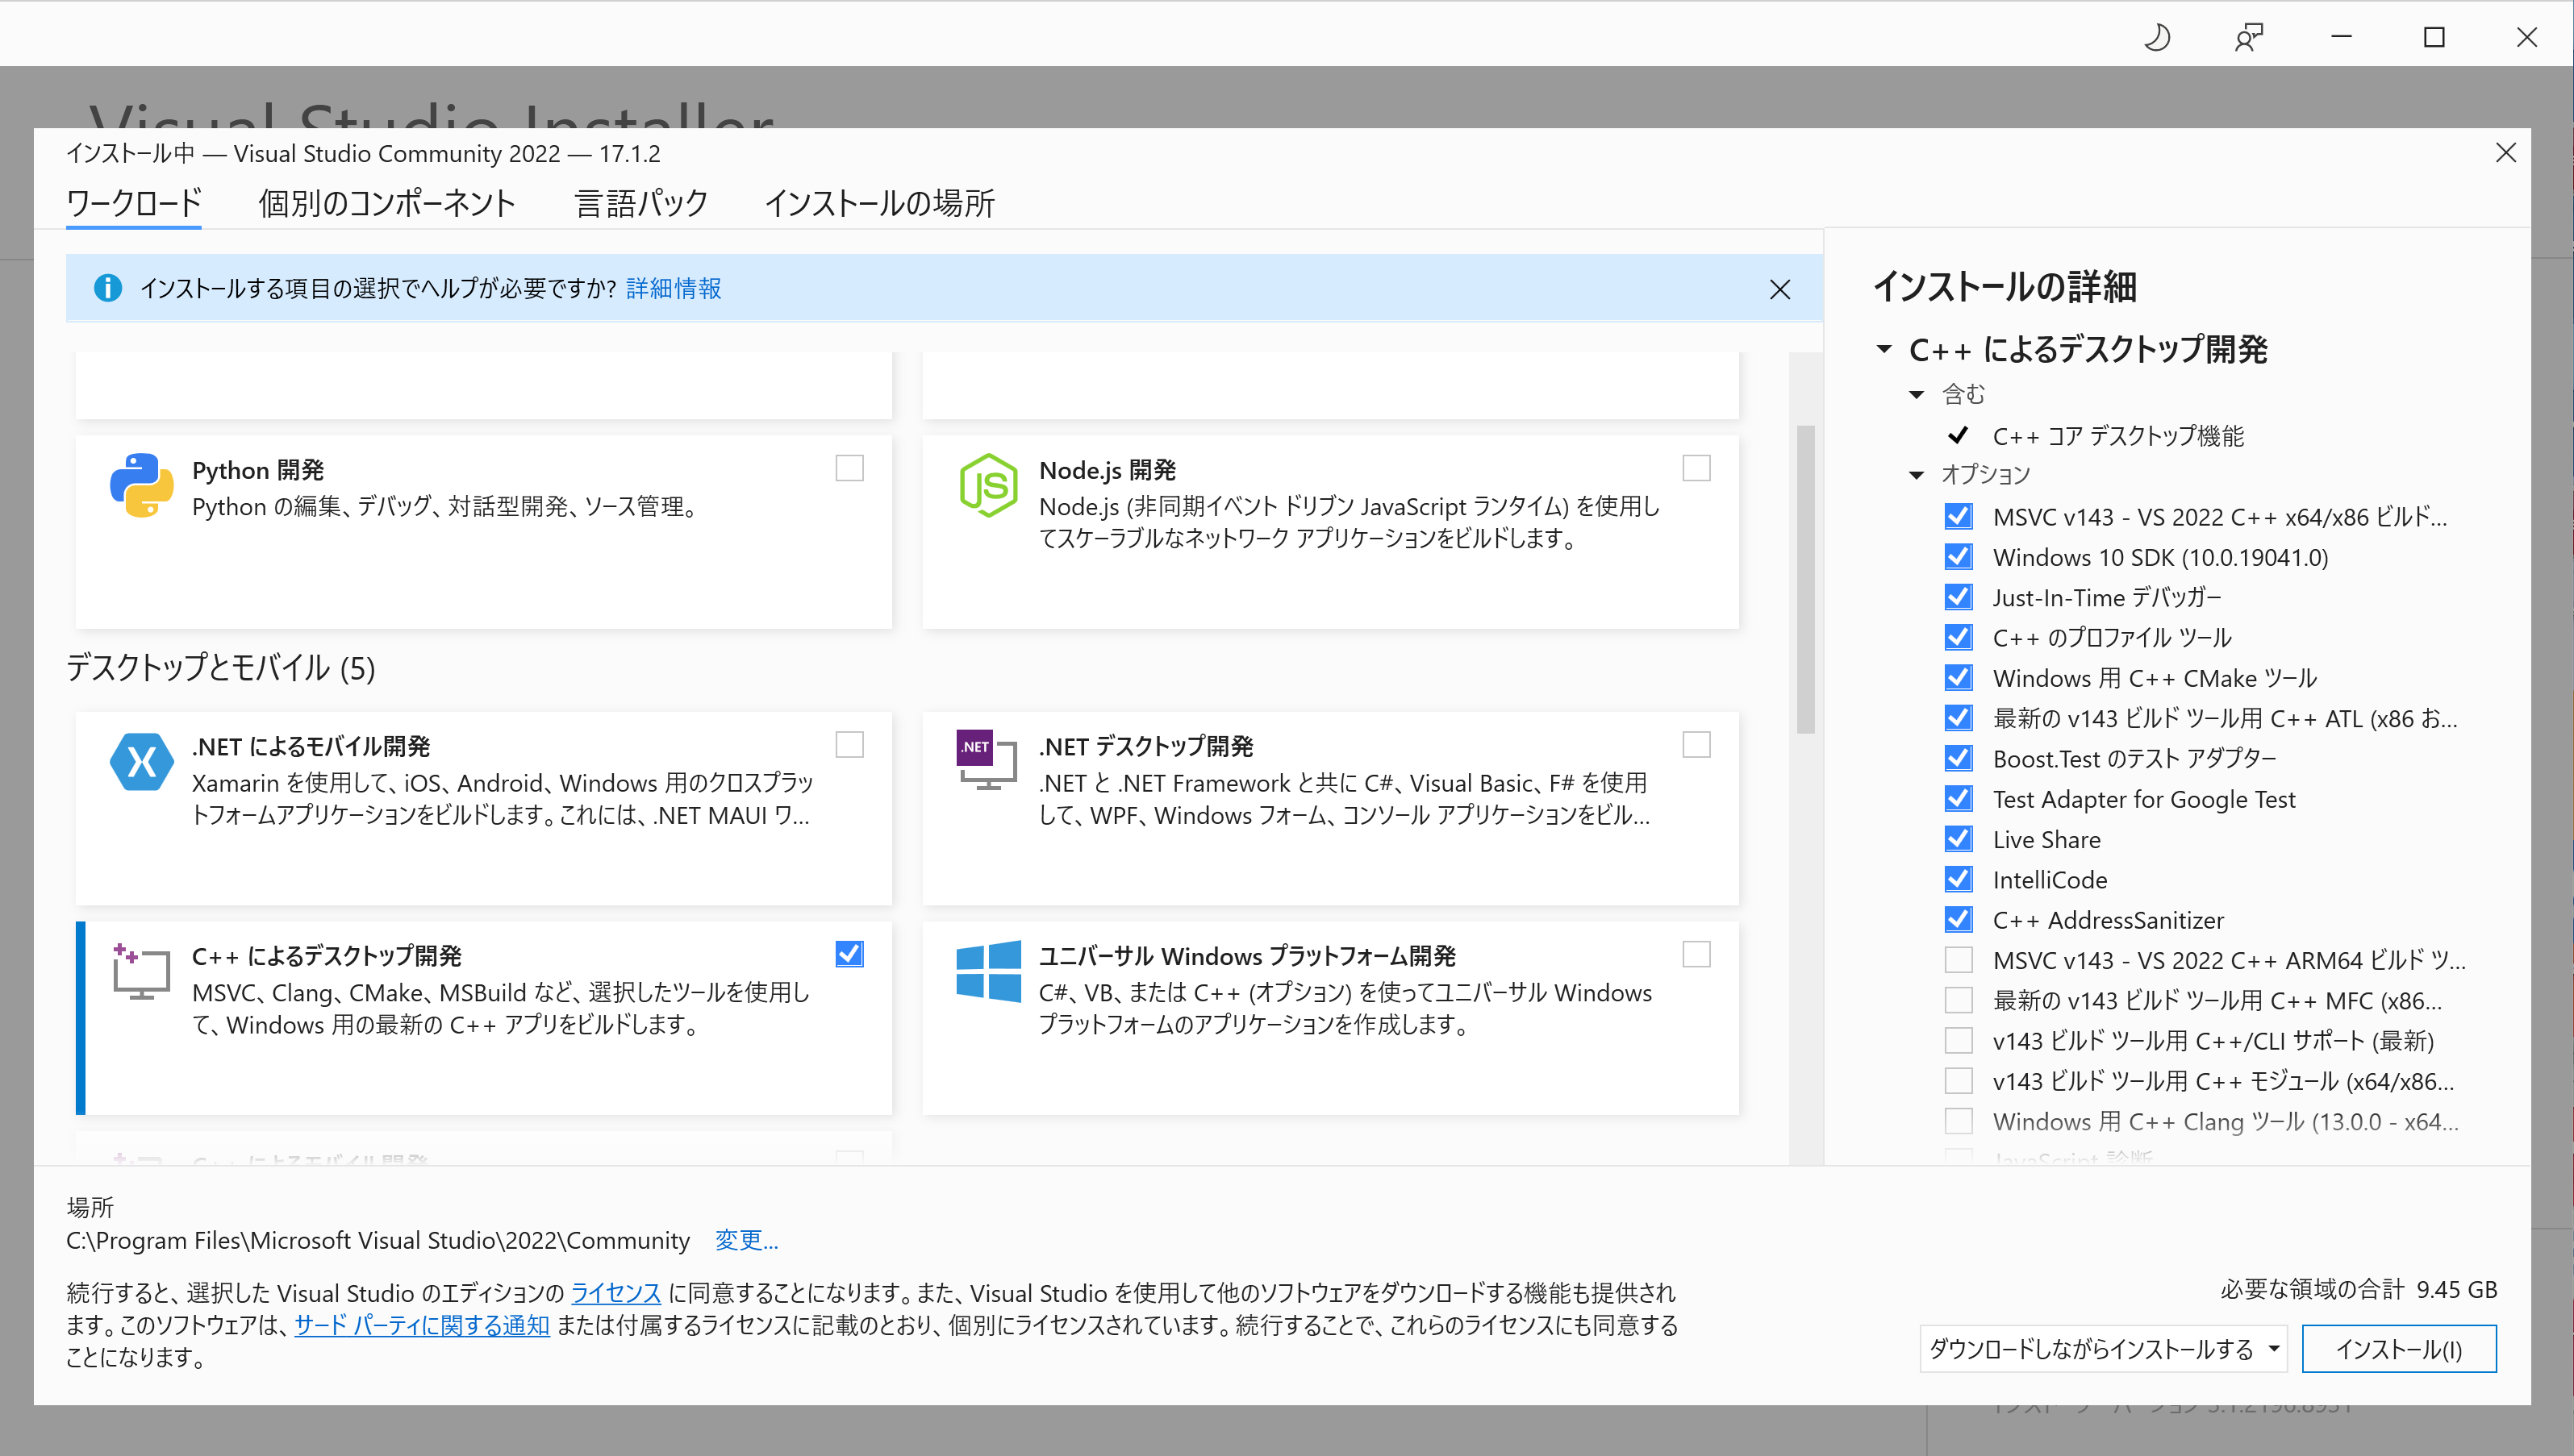Screen dimensions: 2574x1456
Task: Click the 必要な領域の合計 9.45 GB text
Action: click(2359, 1289)
